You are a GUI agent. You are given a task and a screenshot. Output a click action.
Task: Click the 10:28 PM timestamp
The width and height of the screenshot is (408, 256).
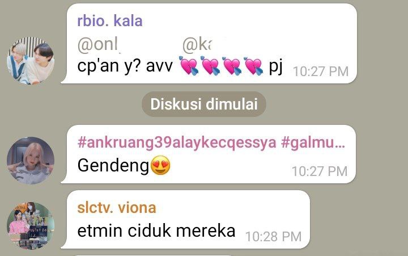(273, 237)
